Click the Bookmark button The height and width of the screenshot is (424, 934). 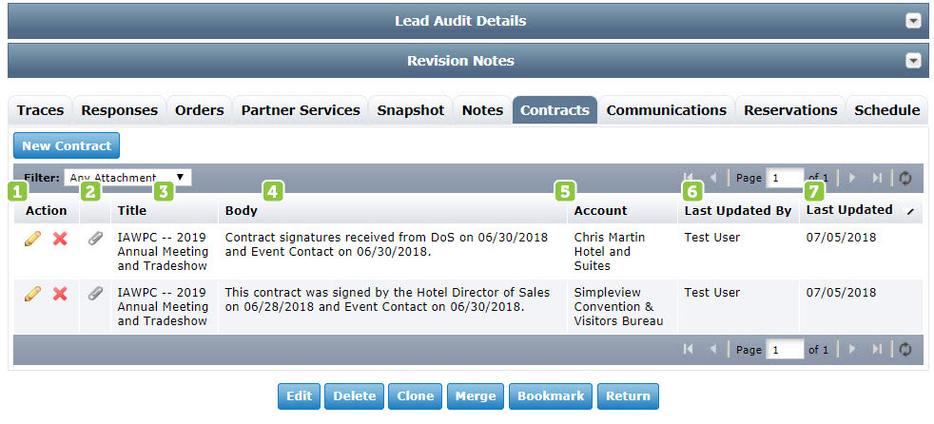[551, 396]
